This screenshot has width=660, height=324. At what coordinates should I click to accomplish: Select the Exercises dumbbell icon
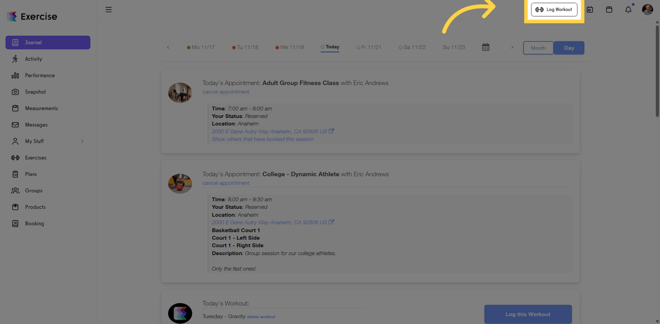[15, 158]
